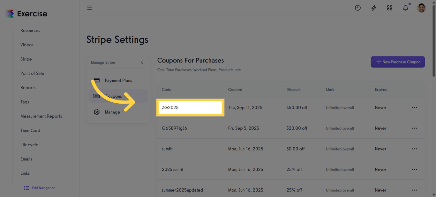Open Reports from the sidebar
Screen dimensions: 436x197
[x=28, y=87]
